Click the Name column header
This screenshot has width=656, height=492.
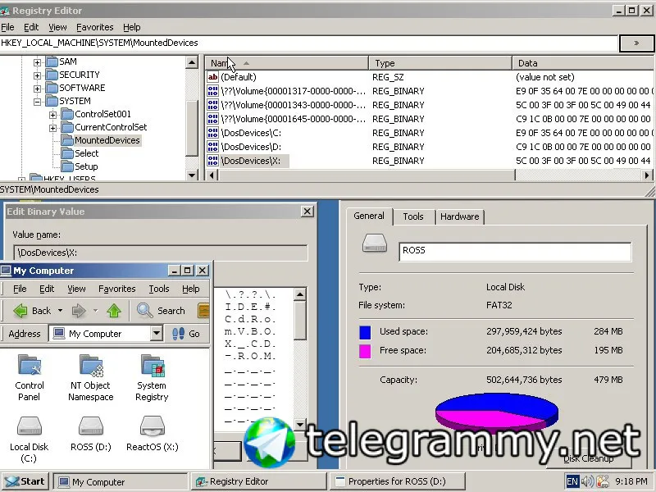tap(286, 63)
